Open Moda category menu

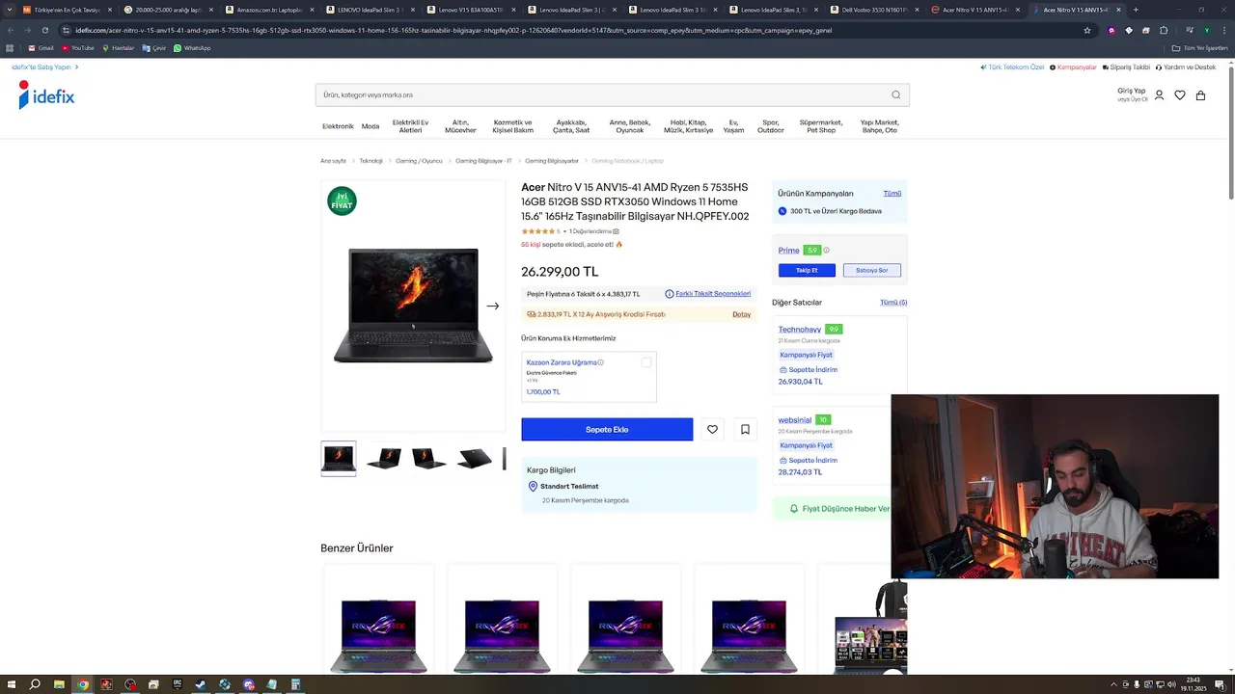click(370, 126)
